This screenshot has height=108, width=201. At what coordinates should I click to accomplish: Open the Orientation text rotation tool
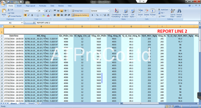coord(66,11)
